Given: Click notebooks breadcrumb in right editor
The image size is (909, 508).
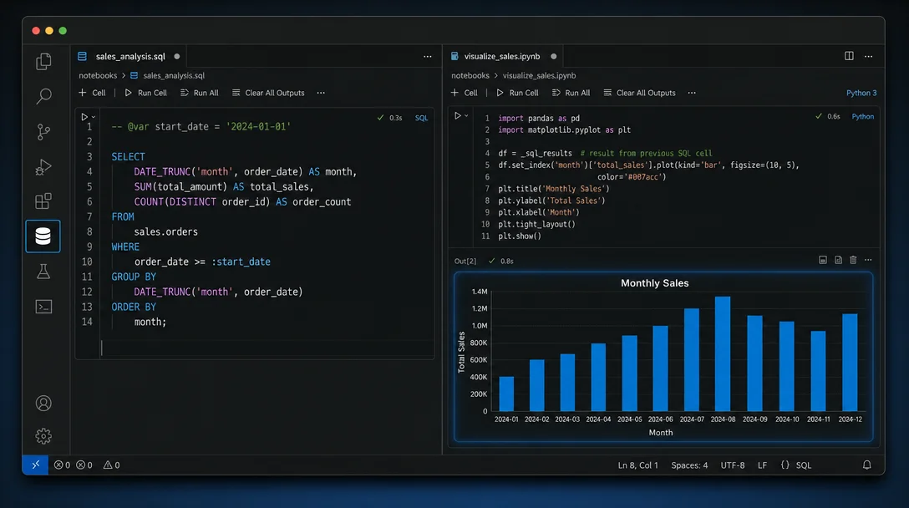Looking at the screenshot, I should [470, 75].
